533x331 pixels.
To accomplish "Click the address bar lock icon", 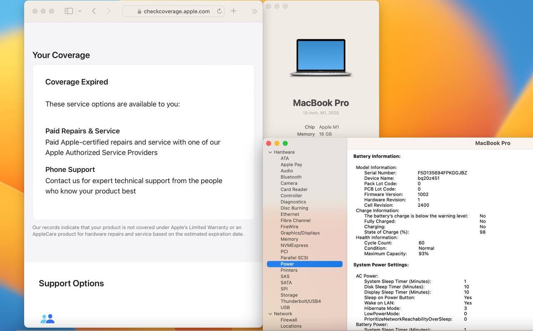I will pyautogui.click(x=139, y=12).
